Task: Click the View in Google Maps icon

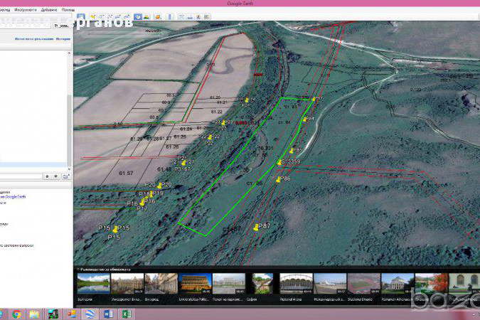Action: coord(207,17)
